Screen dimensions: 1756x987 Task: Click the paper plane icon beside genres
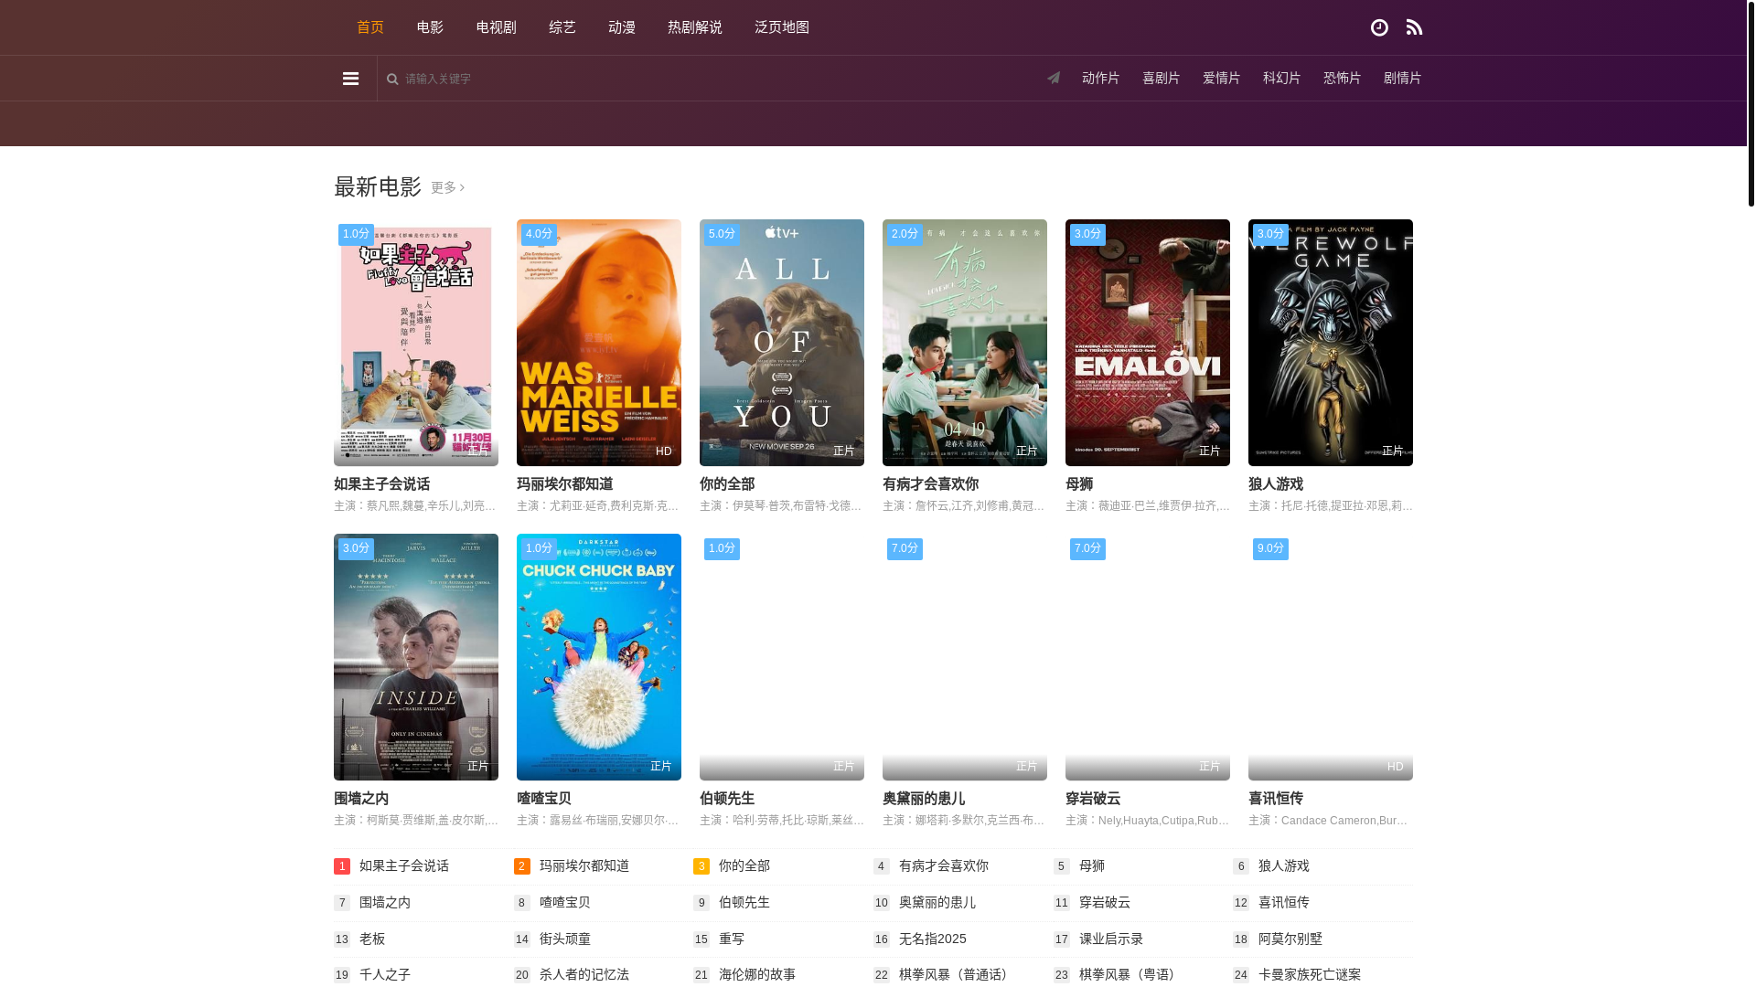[x=1054, y=79]
